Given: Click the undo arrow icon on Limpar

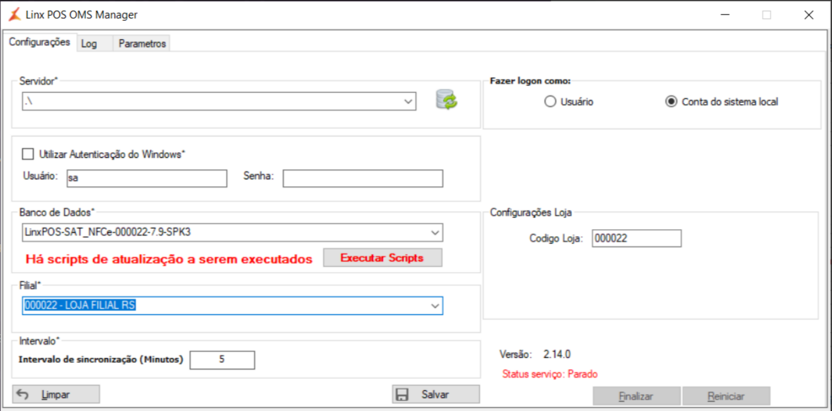Looking at the screenshot, I should point(23,395).
